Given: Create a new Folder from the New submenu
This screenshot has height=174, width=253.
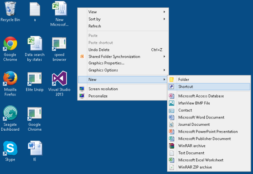Looking at the screenshot, I should click(x=184, y=79).
